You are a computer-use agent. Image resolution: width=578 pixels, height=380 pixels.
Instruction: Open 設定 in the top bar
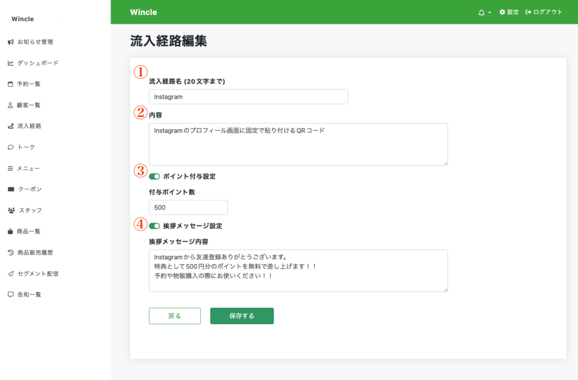pyautogui.click(x=509, y=12)
